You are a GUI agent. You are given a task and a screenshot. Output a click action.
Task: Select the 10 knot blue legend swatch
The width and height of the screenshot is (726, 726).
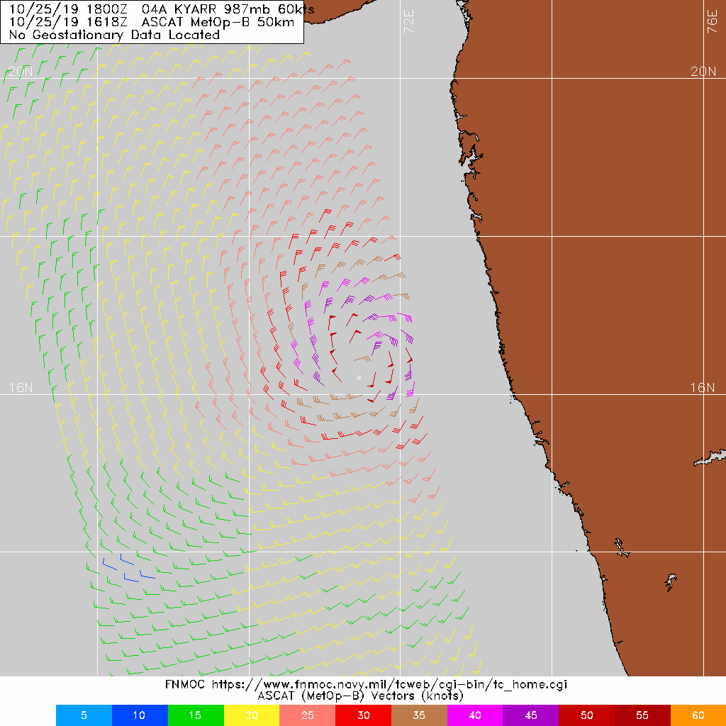[x=140, y=715]
